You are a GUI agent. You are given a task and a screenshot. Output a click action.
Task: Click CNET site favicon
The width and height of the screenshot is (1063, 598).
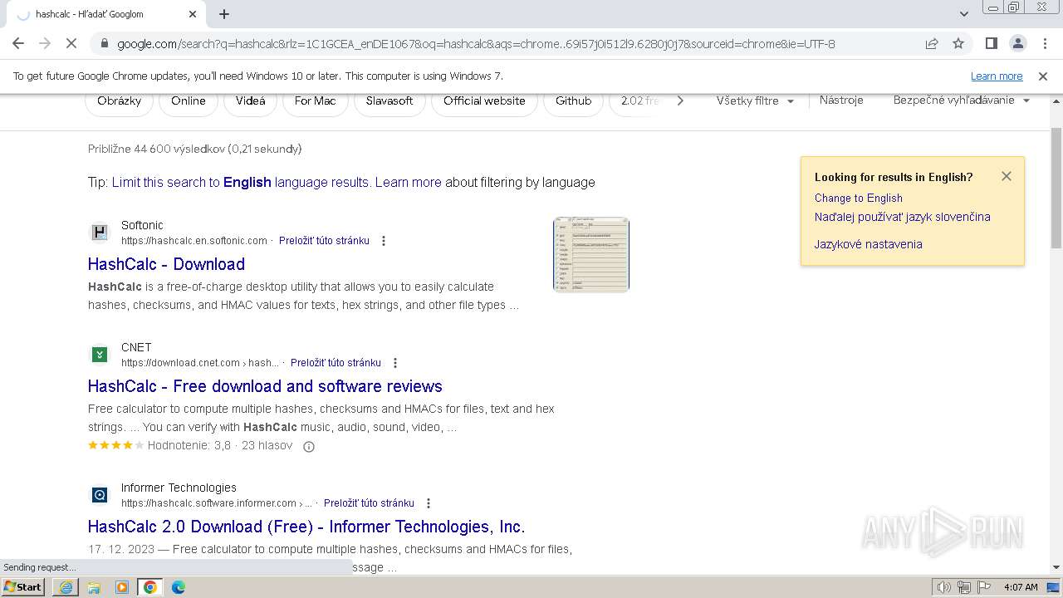pos(100,355)
